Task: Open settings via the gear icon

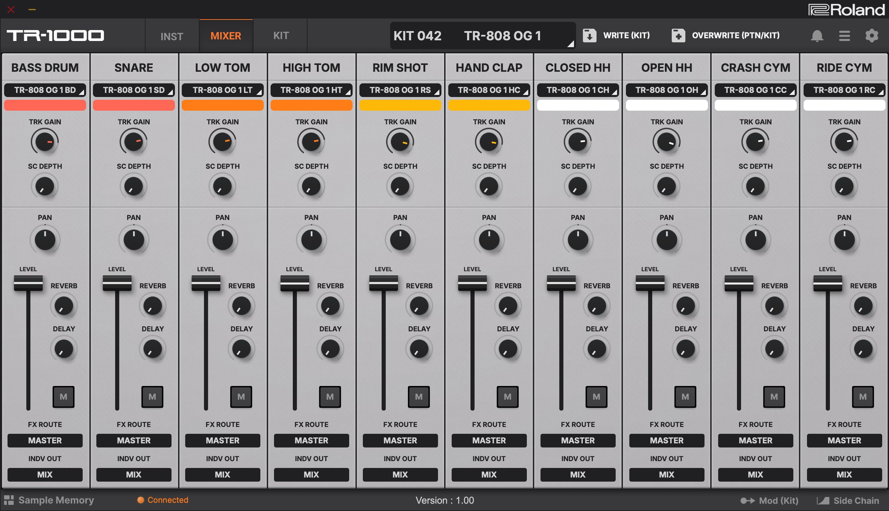Action: click(872, 36)
